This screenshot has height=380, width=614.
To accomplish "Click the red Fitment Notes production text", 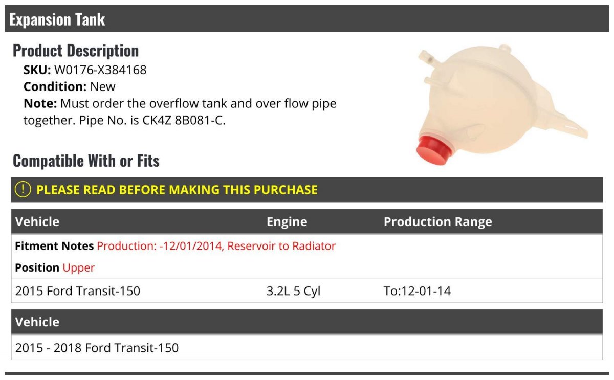I will 216,246.
